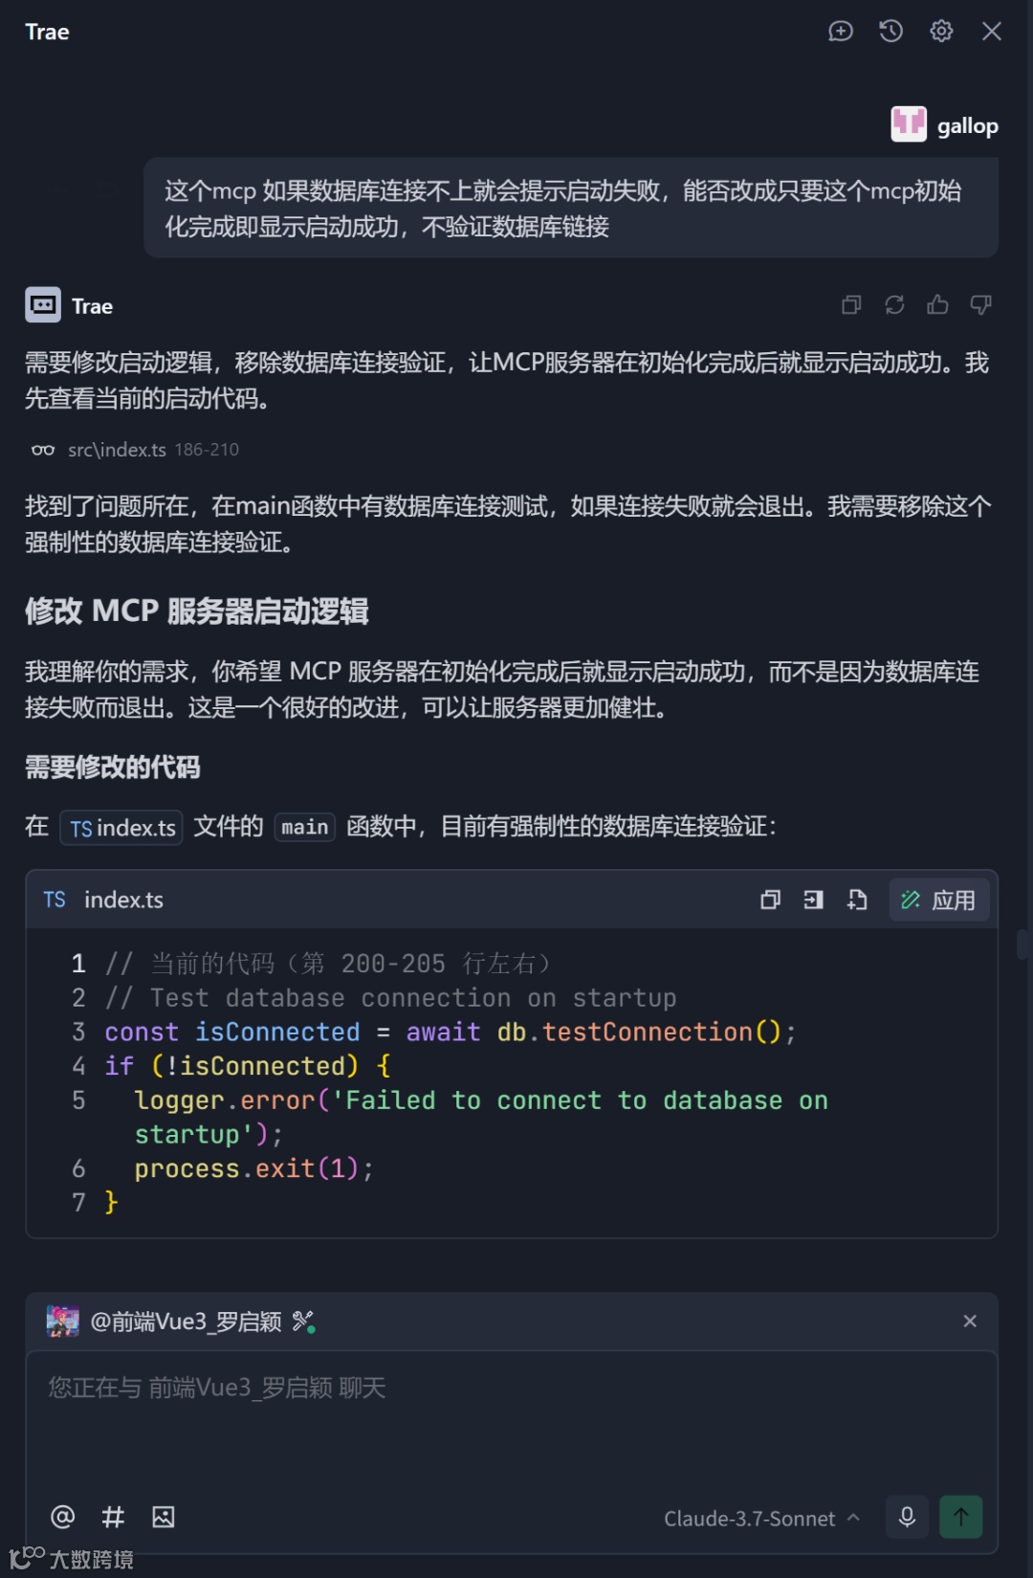
Task: Remove the @前端Vue3_罗启颖 agent mention
Action: pos(970,1321)
